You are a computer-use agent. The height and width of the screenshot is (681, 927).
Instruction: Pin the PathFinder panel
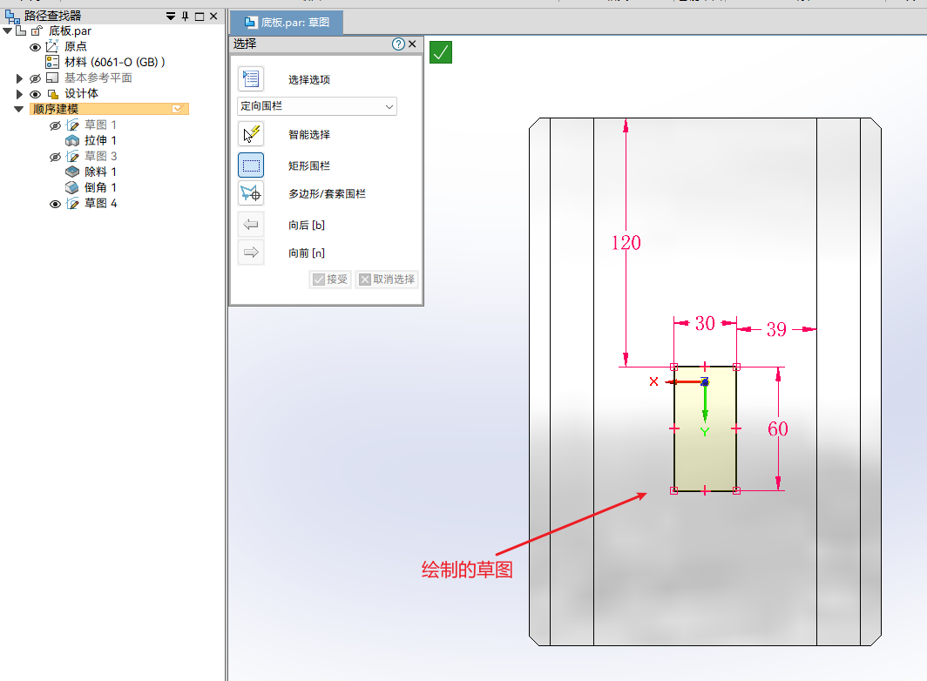[x=185, y=17]
